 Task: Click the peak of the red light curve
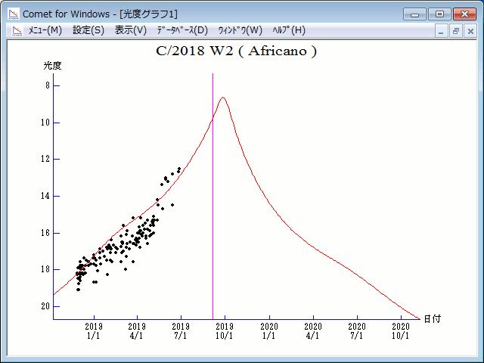222,98
